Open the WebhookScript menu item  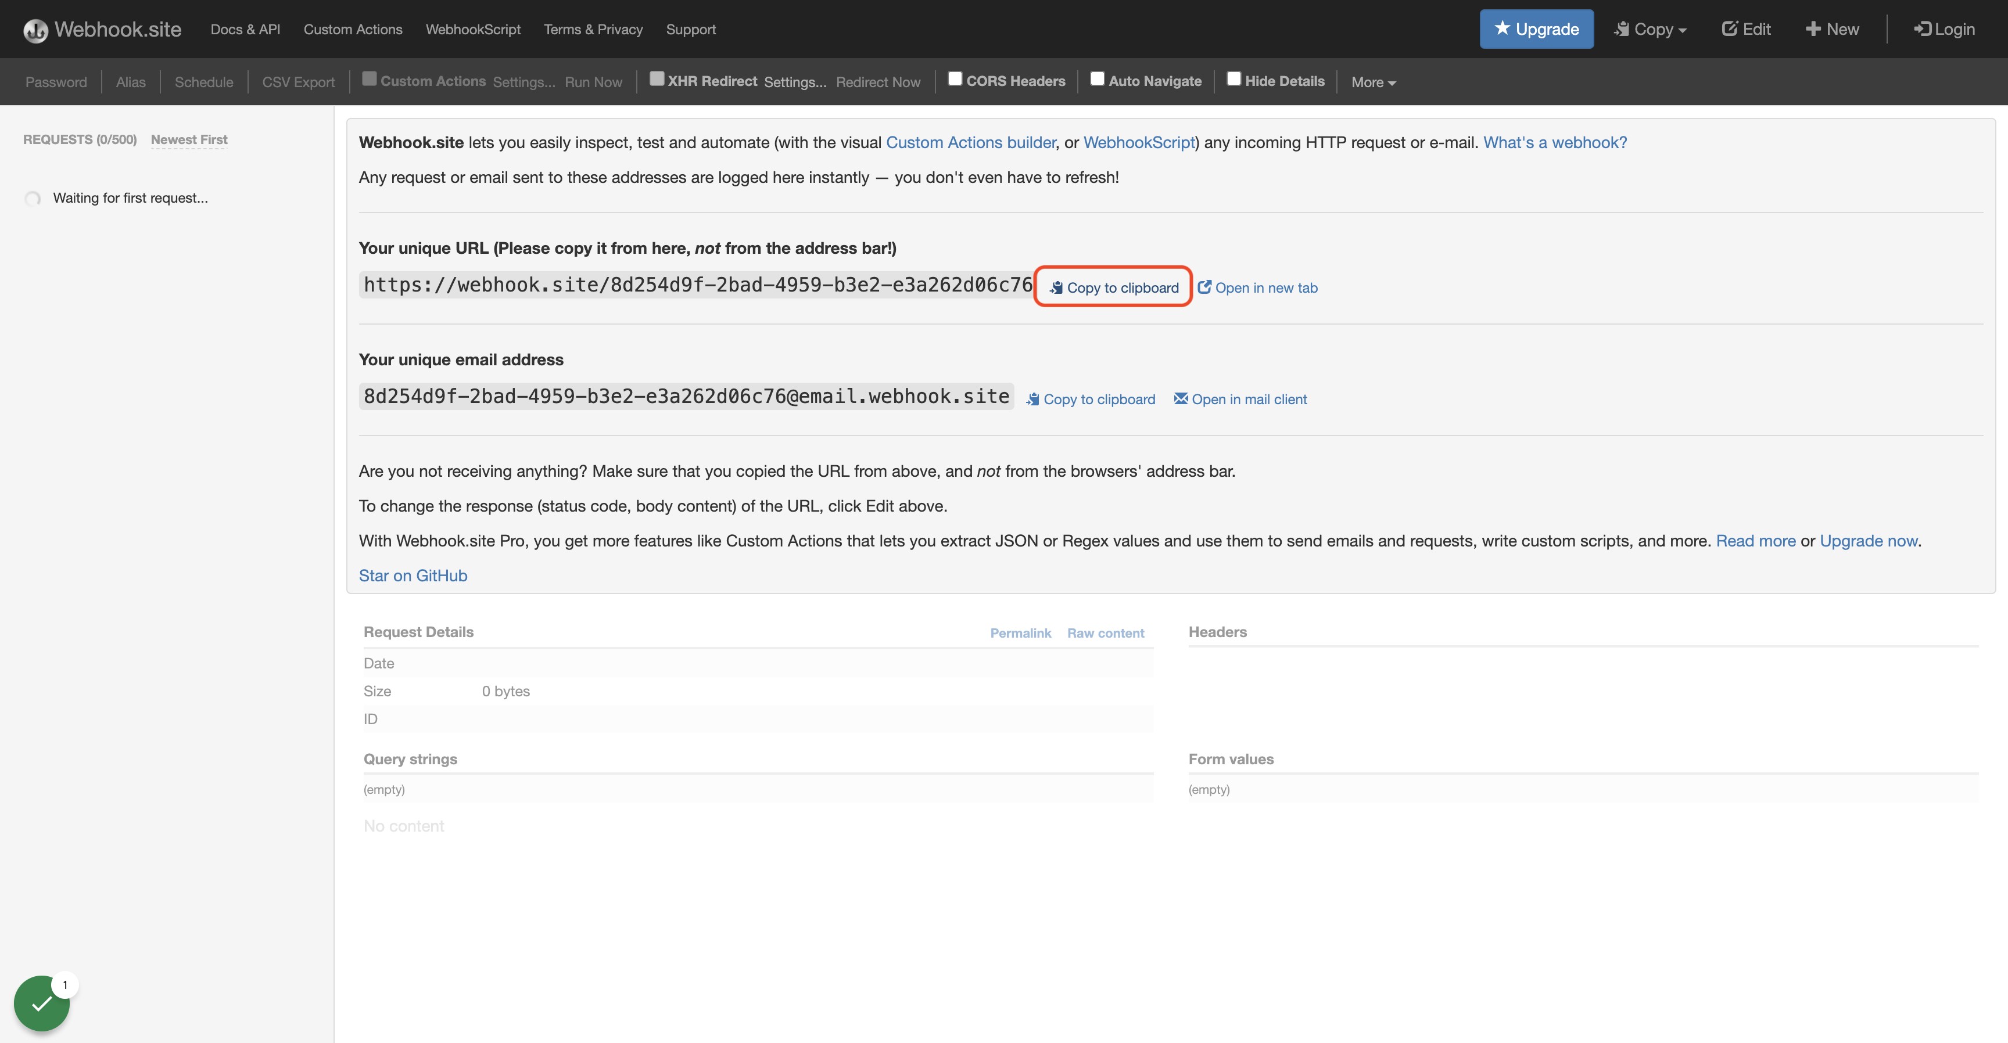[473, 29]
